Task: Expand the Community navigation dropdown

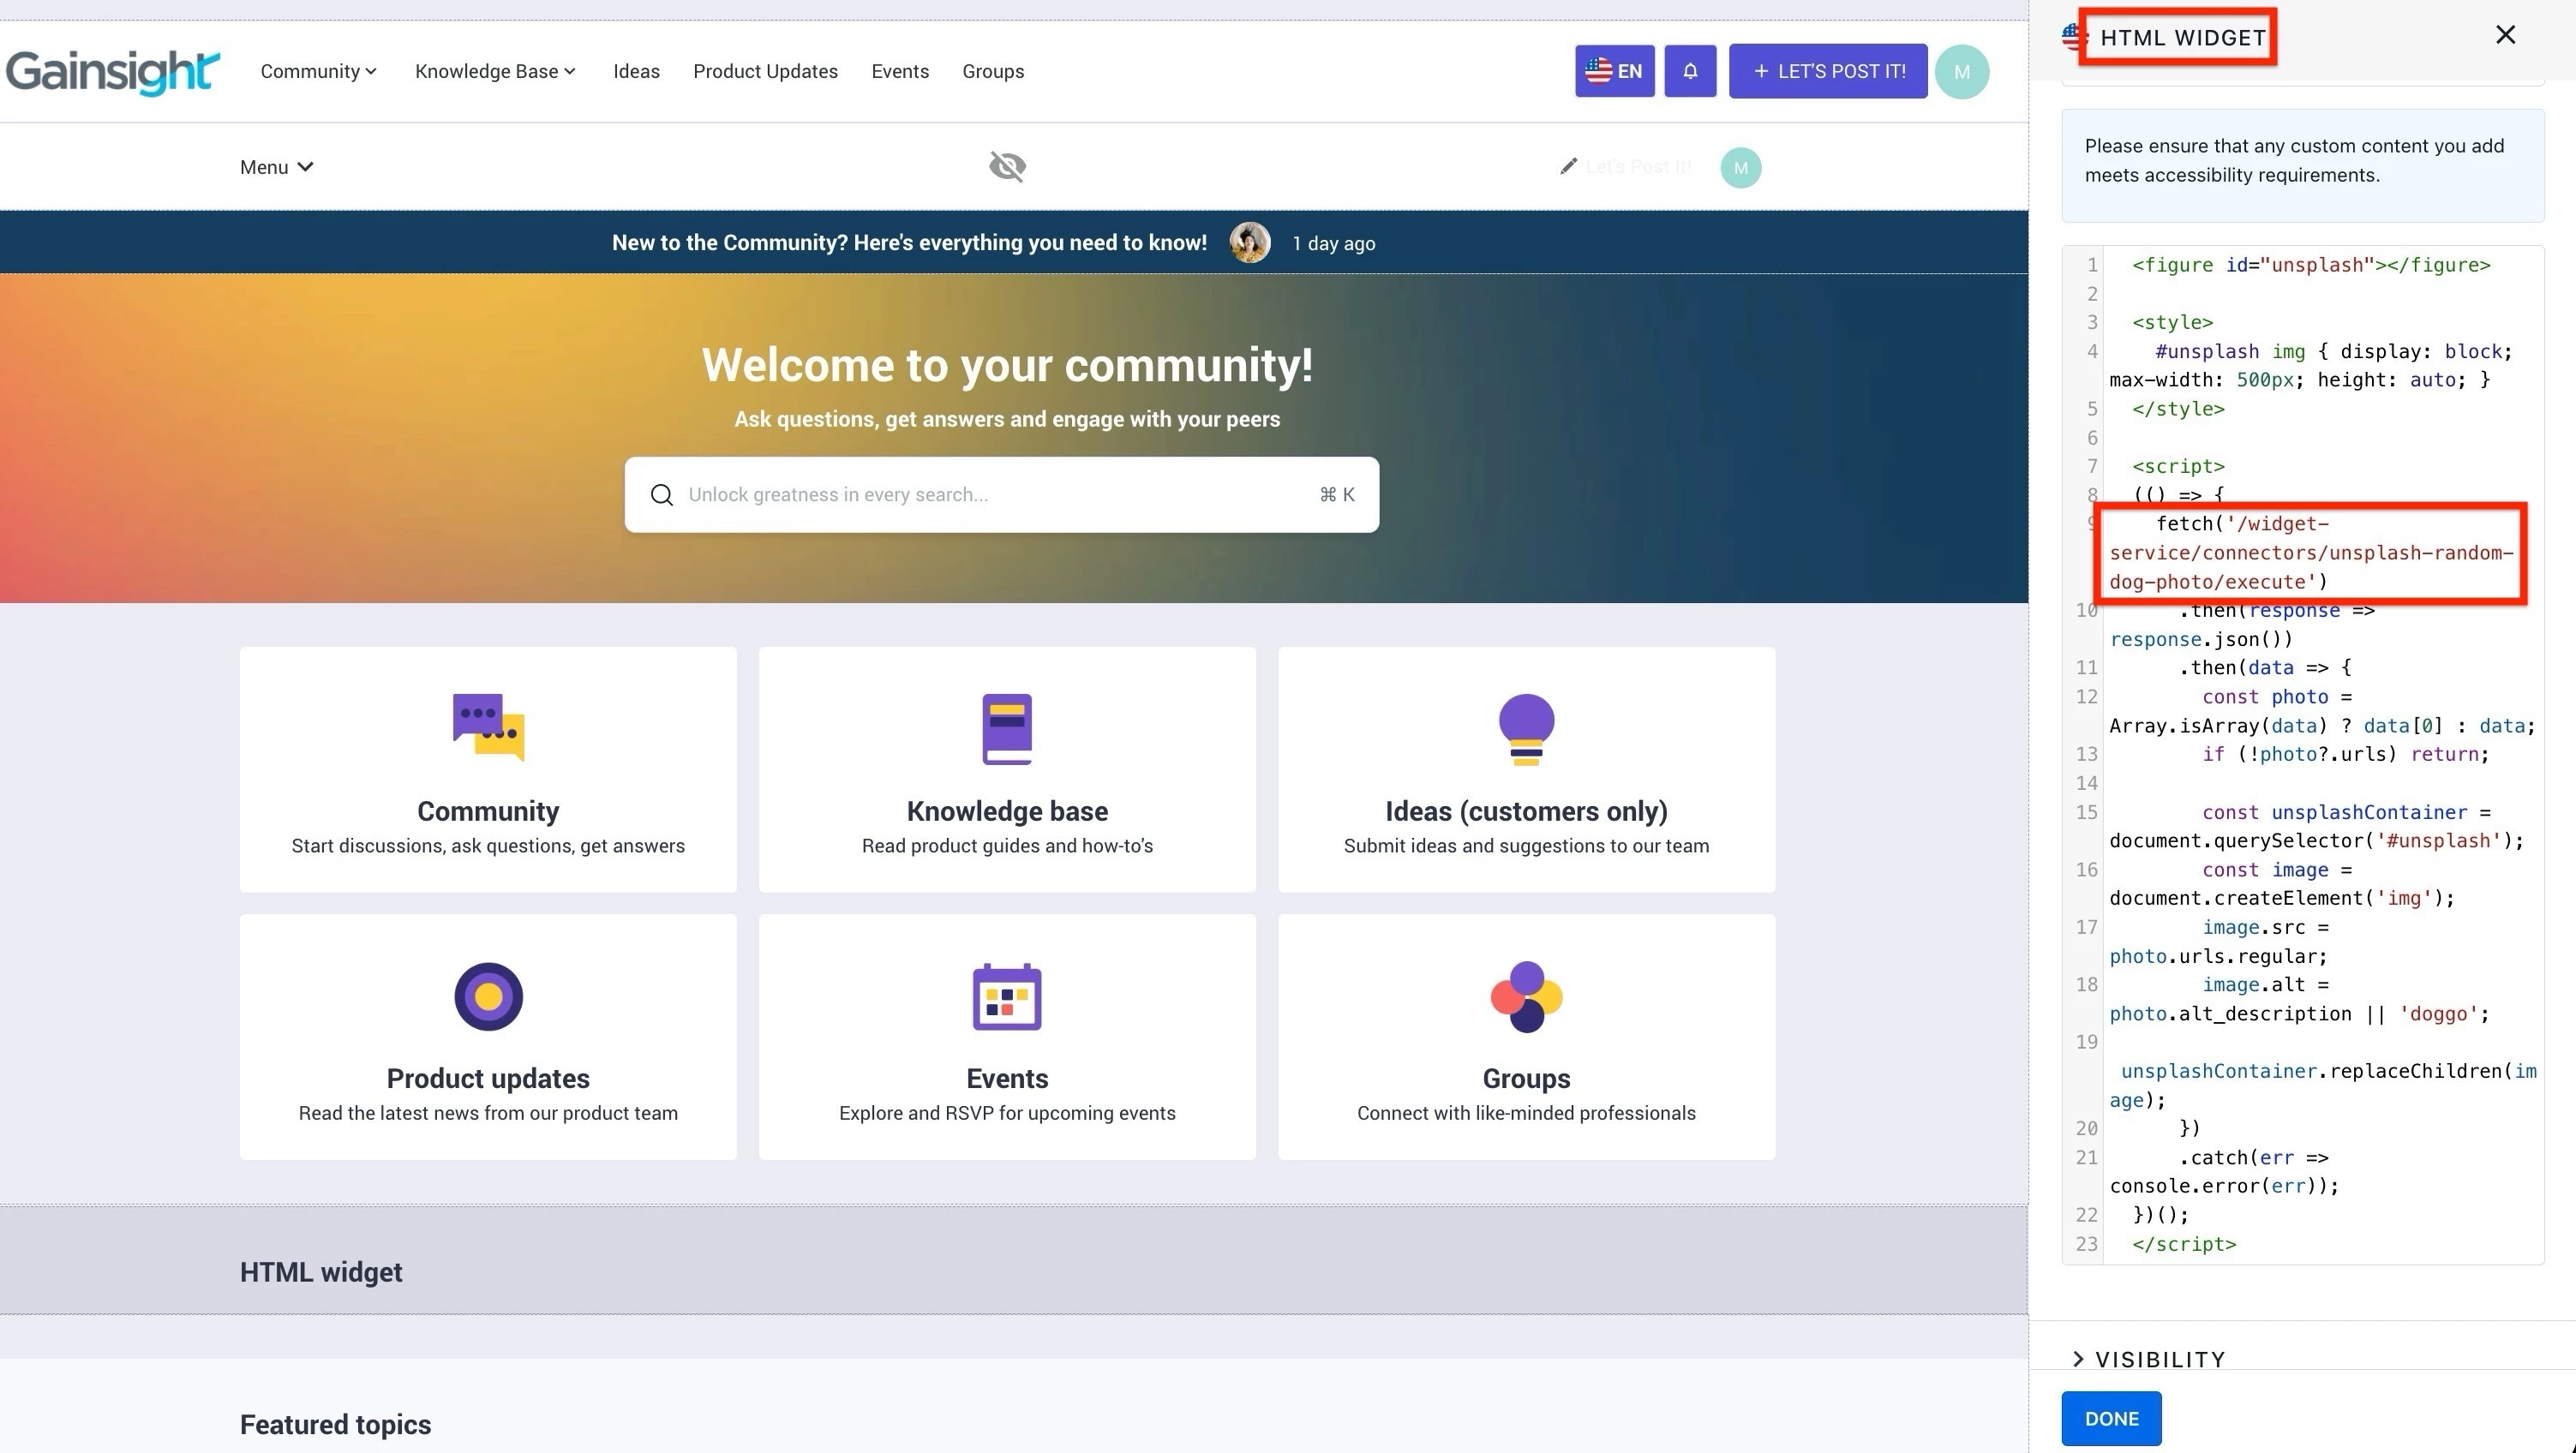Action: 318,71
